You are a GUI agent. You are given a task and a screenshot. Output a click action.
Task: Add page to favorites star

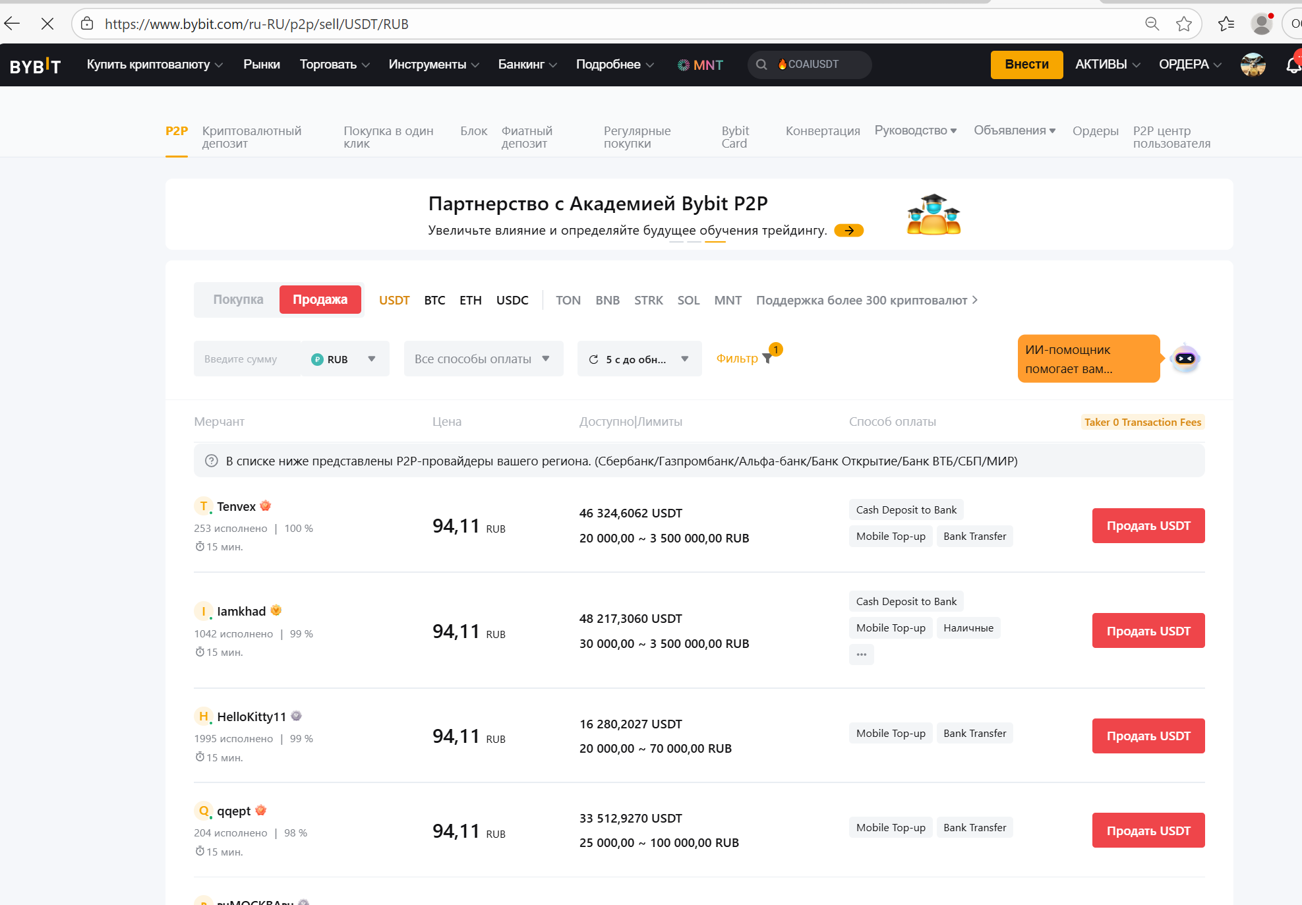1184,24
